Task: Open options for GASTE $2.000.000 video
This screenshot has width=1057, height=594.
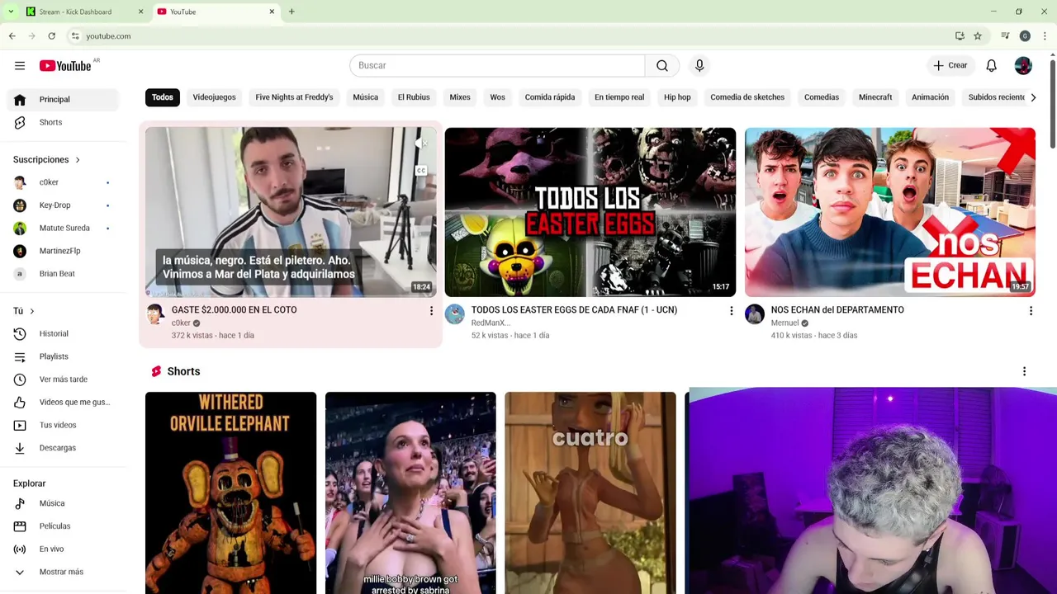Action: (x=431, y=311)
